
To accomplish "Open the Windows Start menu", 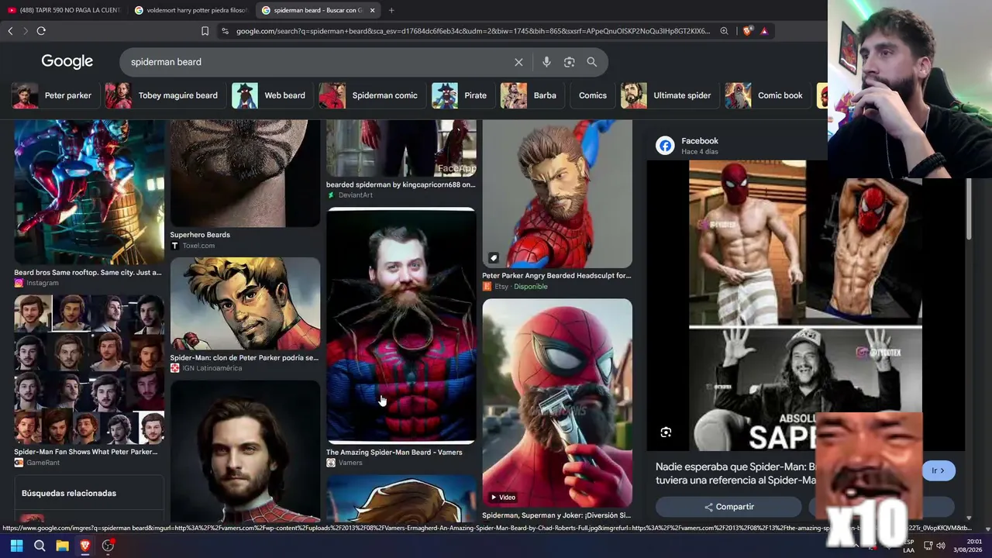I will tap(16, 546).
